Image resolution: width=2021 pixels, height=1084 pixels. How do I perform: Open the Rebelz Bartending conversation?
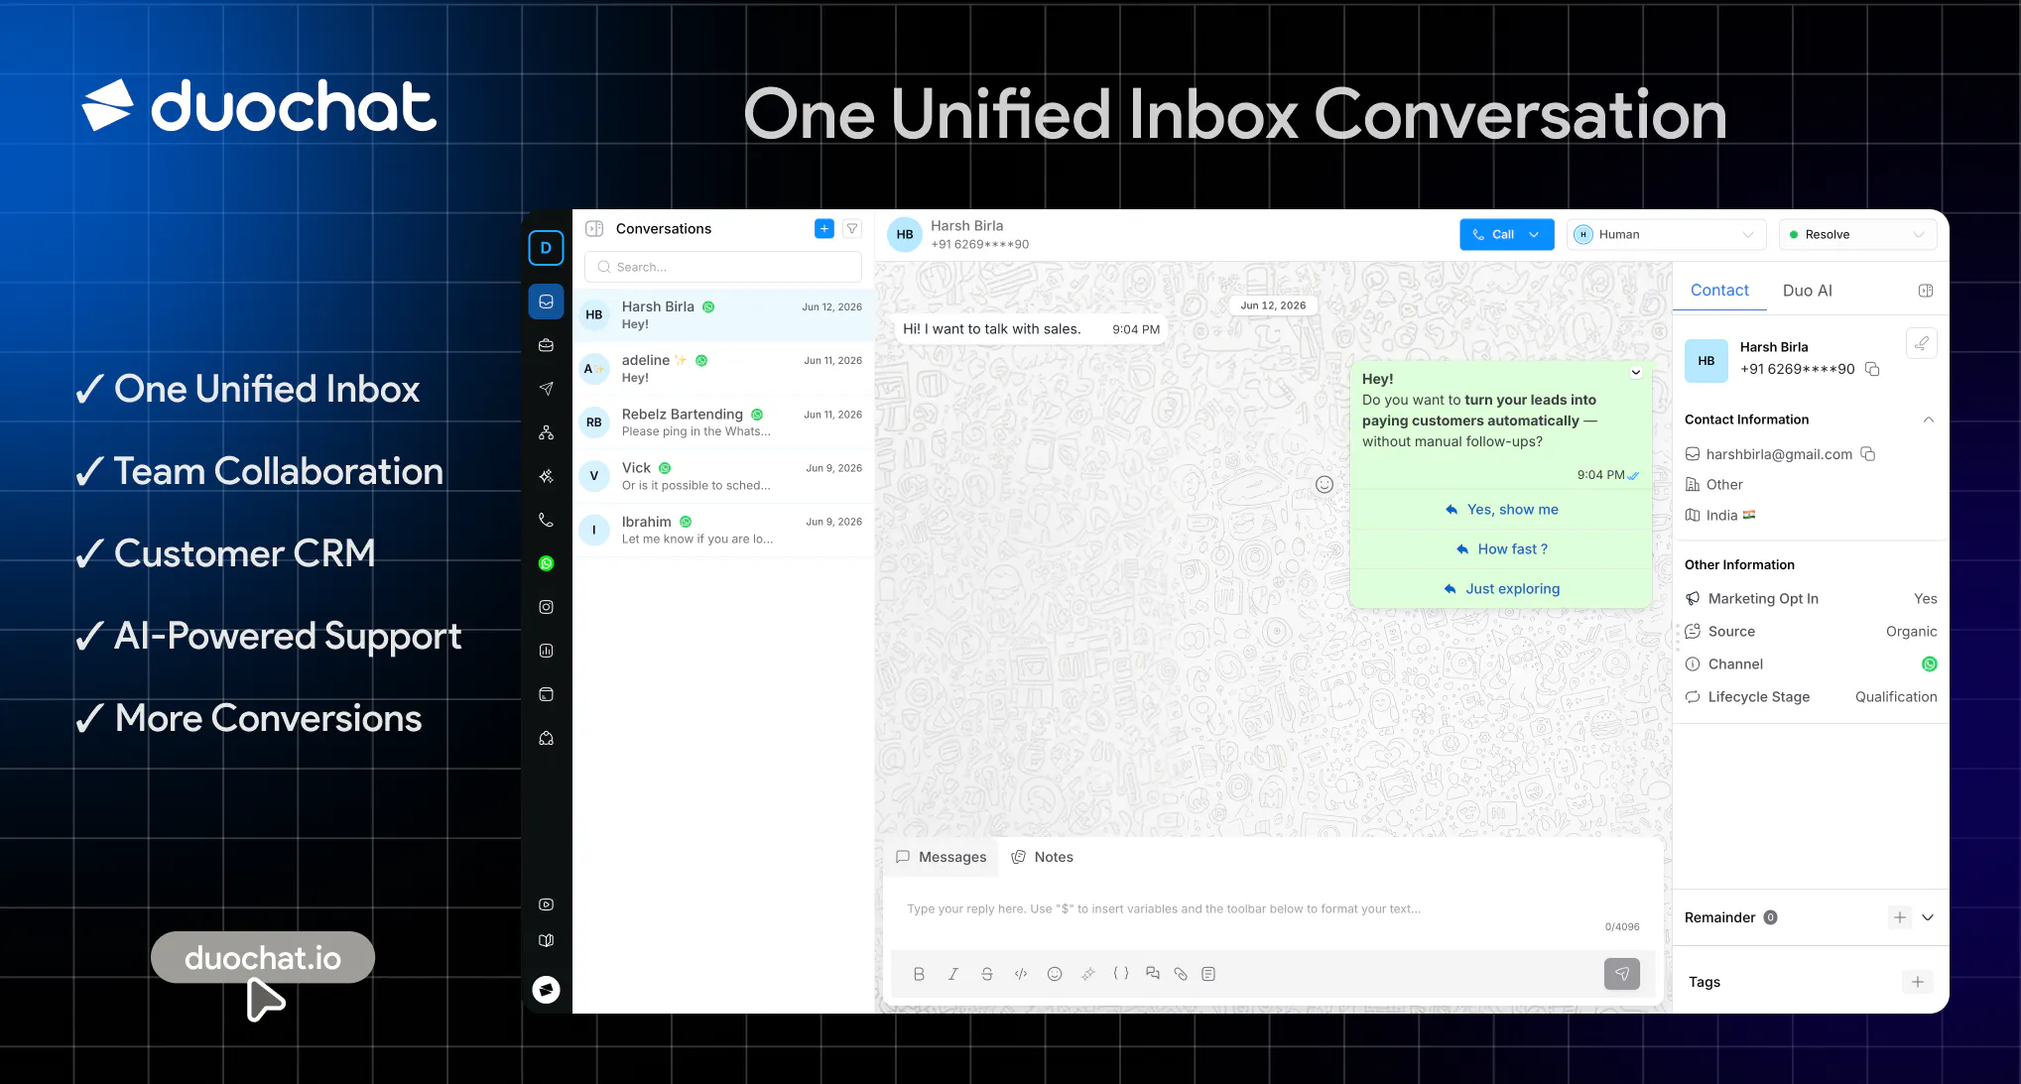click(723, 422)
